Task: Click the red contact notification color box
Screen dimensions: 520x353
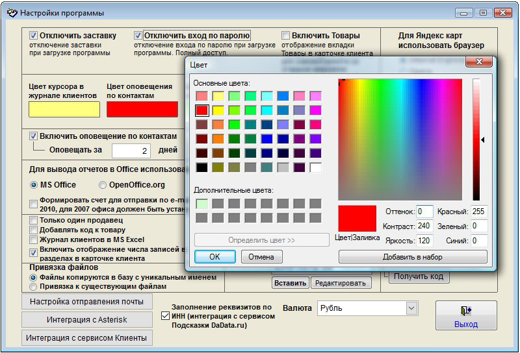Action: click(x=142, y=109)
